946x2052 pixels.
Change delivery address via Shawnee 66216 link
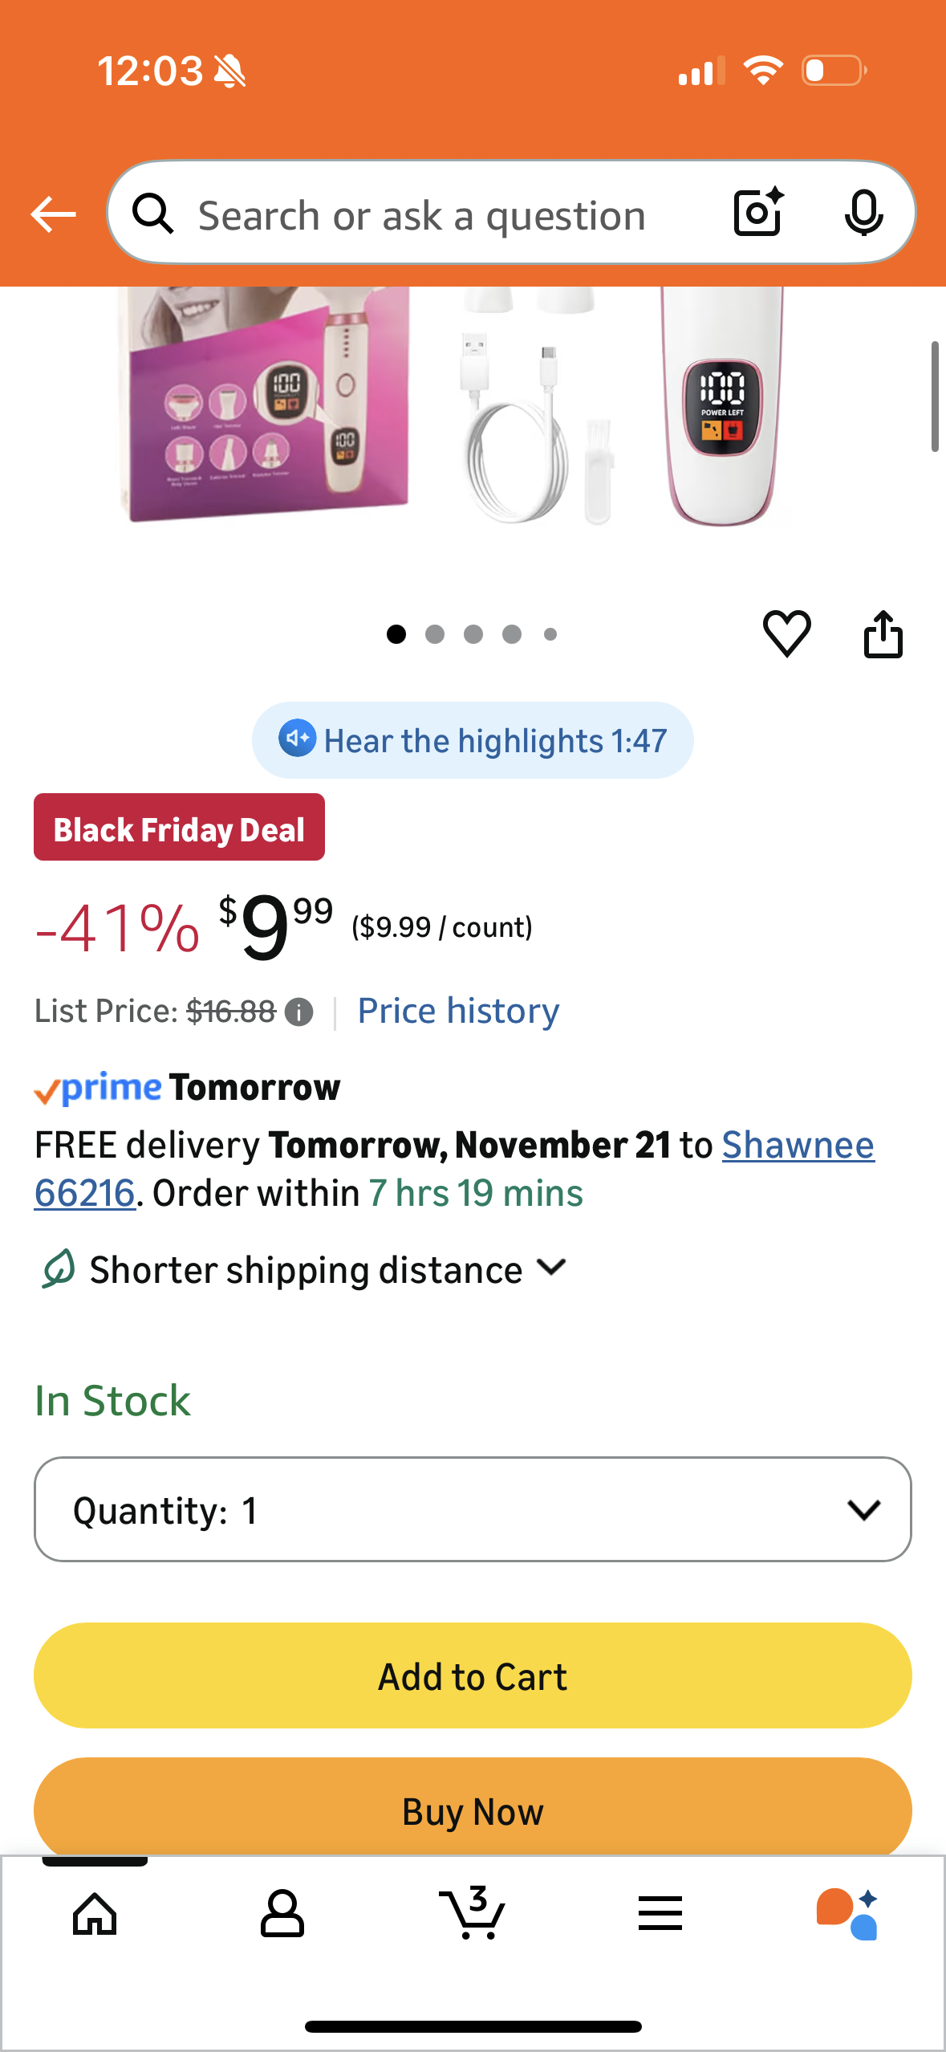[x=797, y=1146]
